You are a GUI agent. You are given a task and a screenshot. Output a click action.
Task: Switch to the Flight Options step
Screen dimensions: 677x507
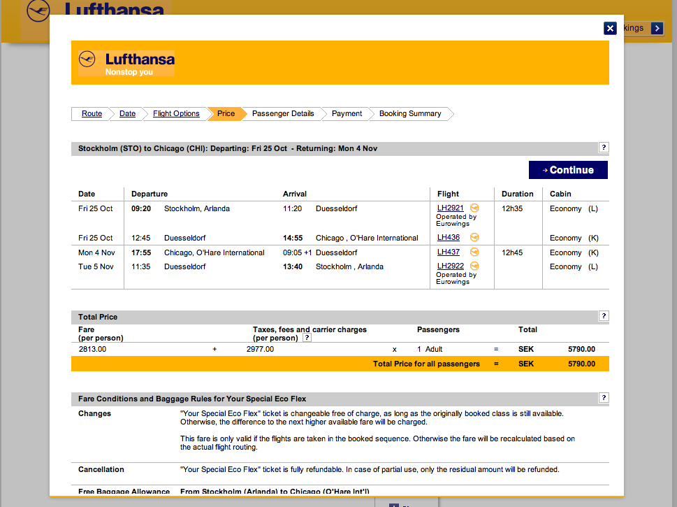coord(176,114)
